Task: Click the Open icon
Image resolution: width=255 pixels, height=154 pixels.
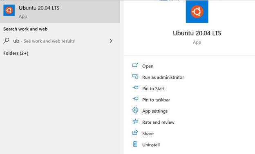Action: coord(135,65)
